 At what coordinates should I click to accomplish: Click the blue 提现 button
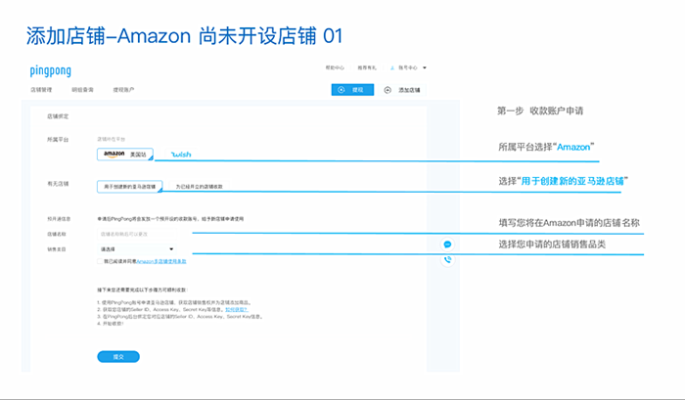352,90
